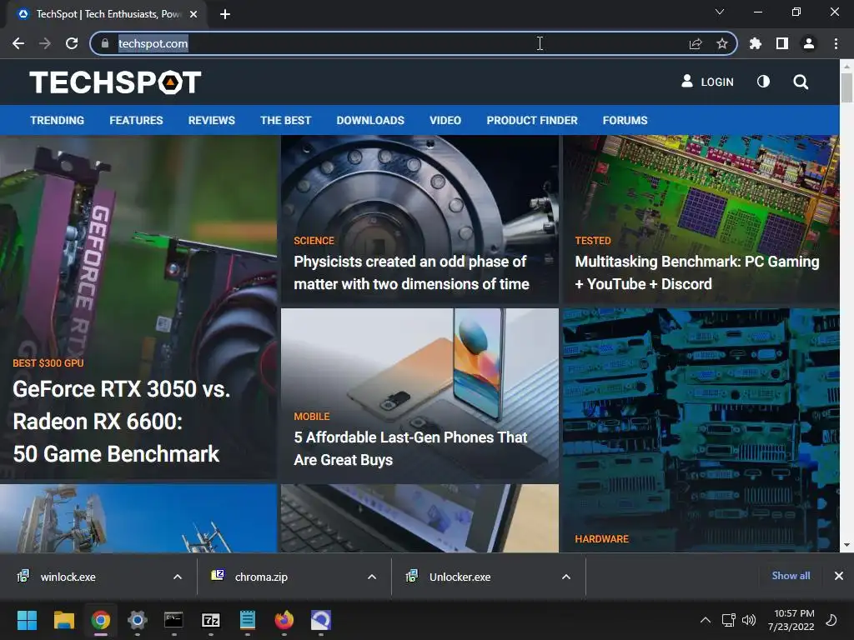Visit the FORUMS section

(x=625, y=120)
